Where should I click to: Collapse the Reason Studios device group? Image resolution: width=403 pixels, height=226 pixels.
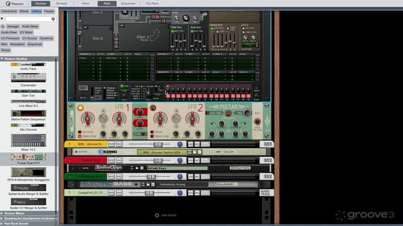[2, 59]
